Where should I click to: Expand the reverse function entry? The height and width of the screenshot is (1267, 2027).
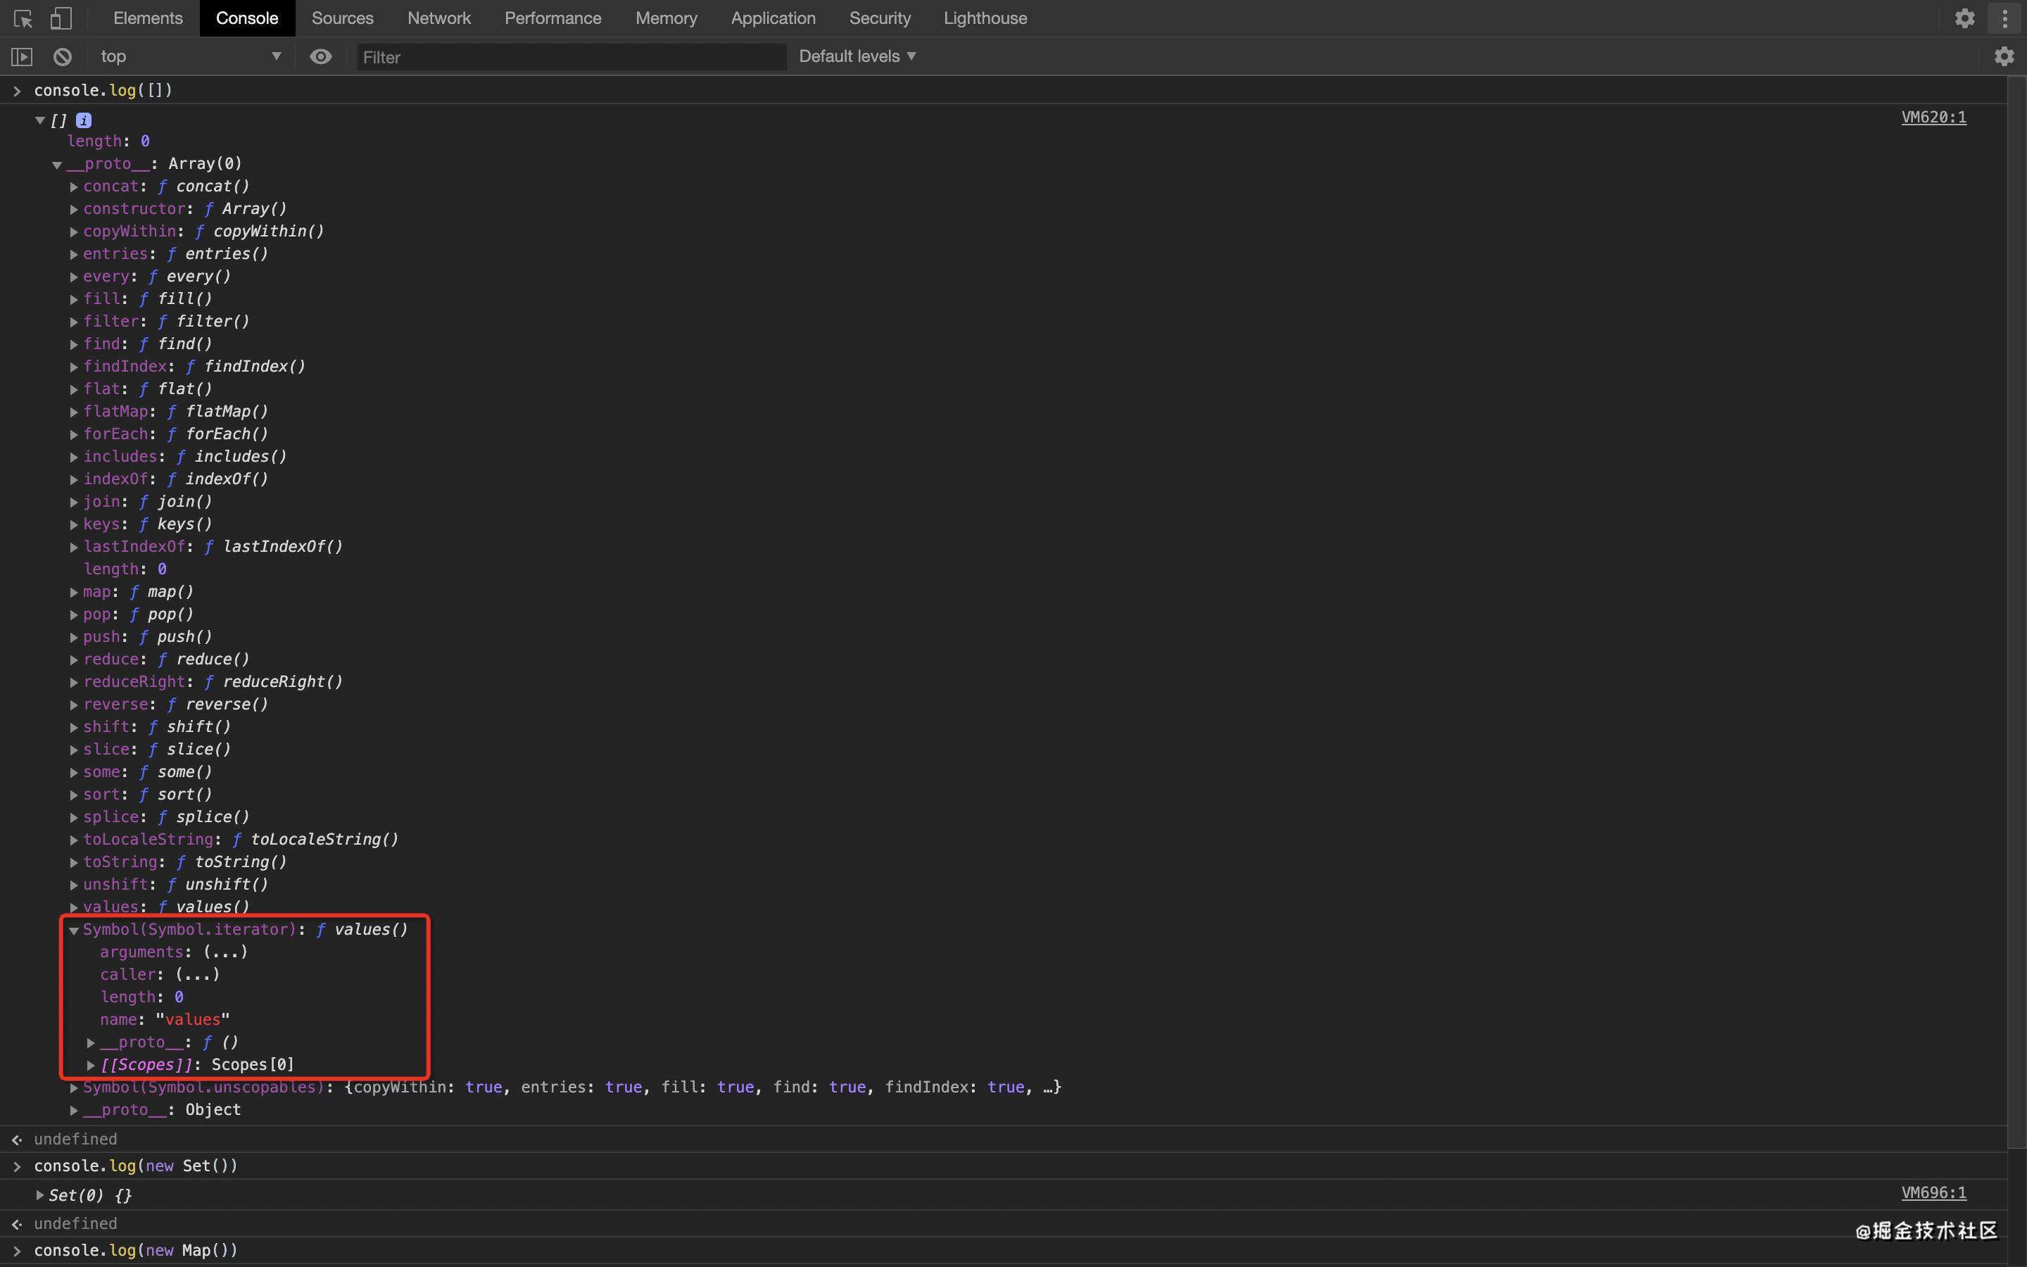74,705
